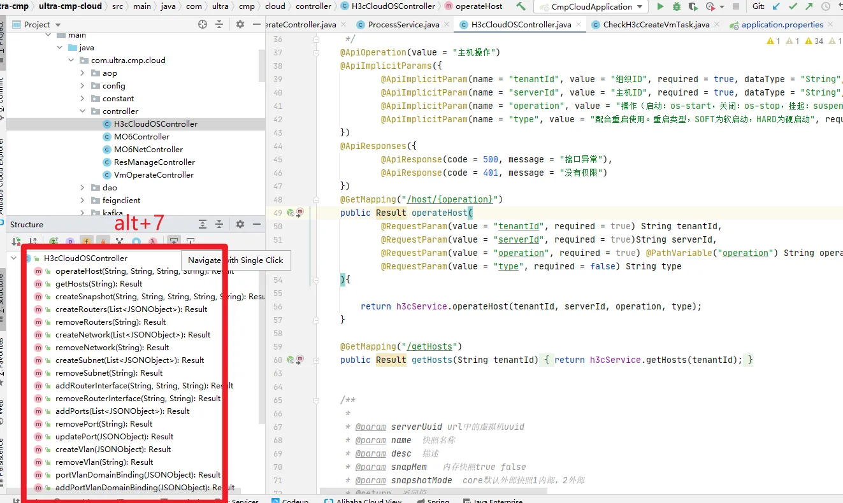
Task: Expand the dao package
Action: pyautogui.click(x=83, y=188)
